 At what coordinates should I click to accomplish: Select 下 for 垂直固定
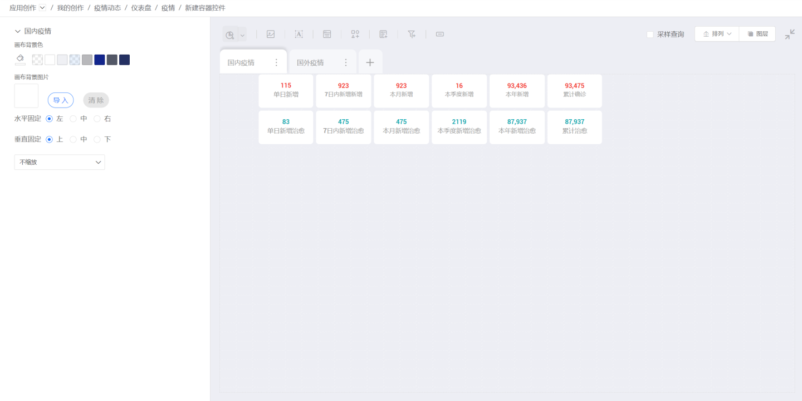97,139
